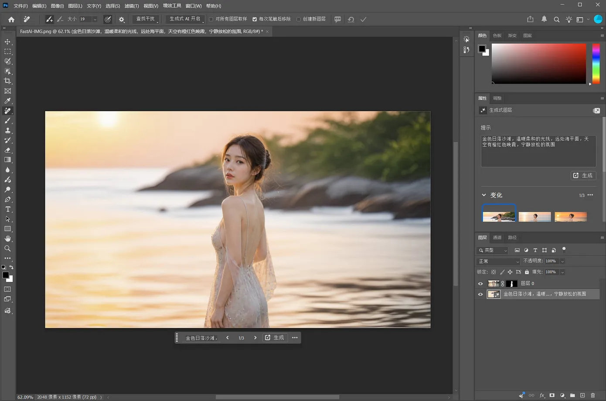Select the Move tool
The image size is (606, 401).
(x=7, y=42)
